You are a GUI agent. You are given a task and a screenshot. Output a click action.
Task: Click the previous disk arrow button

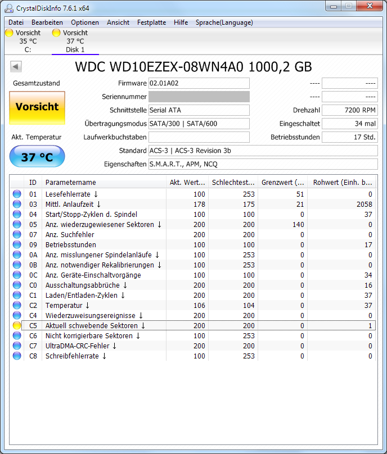pos(16,67)
